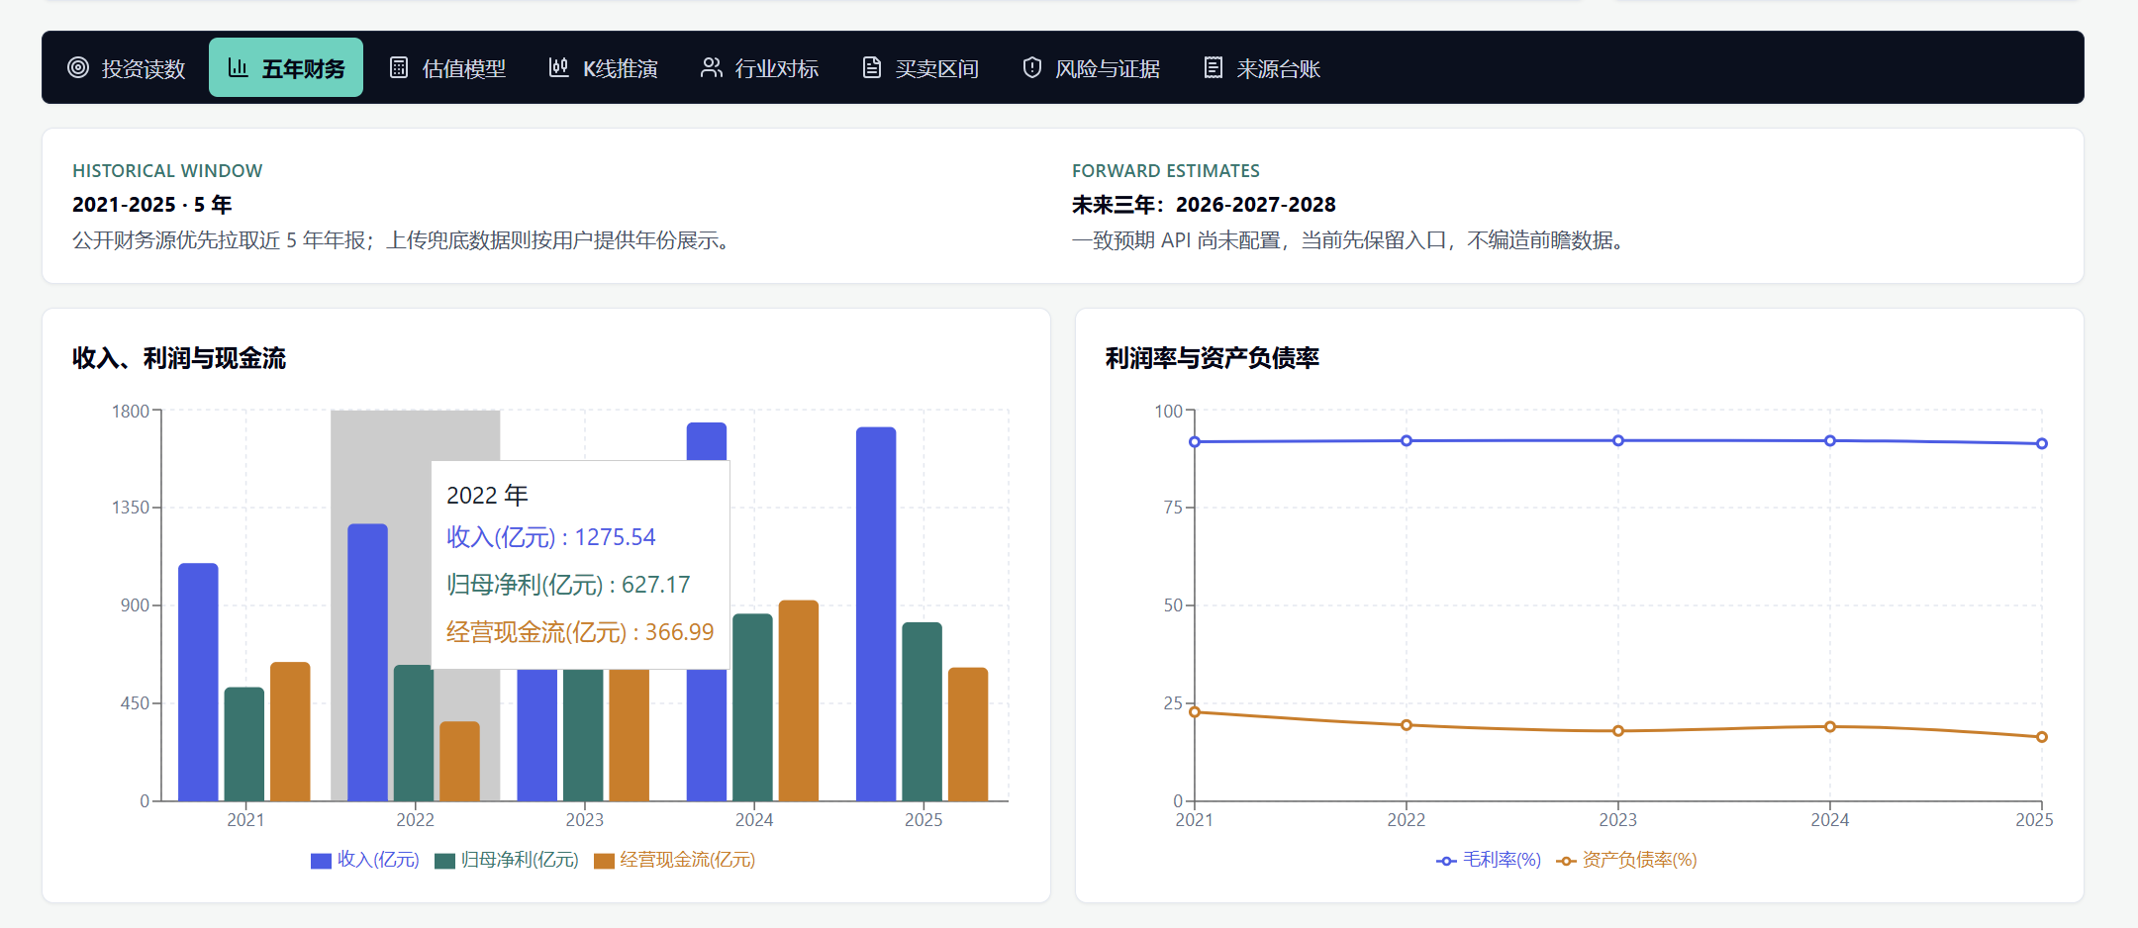Screen dimensions: 2138x928
Task: Click the 2025 毛利率 line data point
Action: (2042, 443)
